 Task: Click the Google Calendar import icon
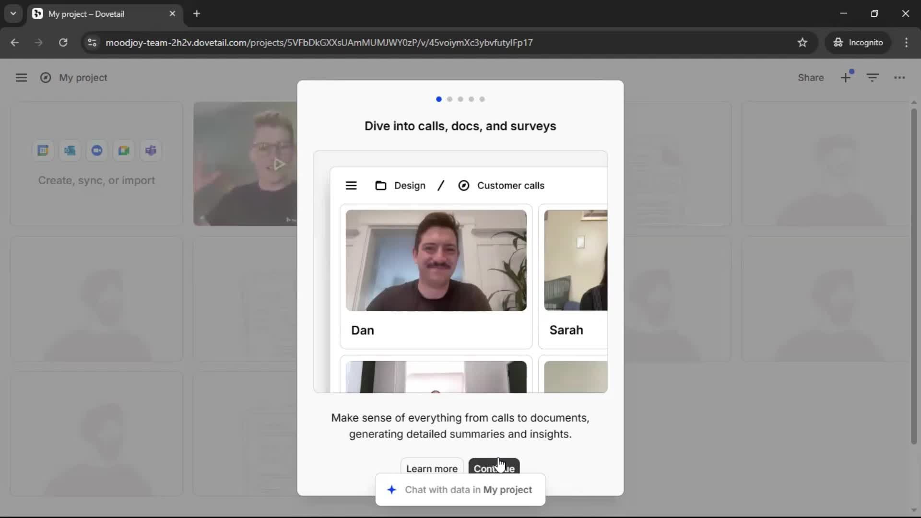[x=43, y=151]
